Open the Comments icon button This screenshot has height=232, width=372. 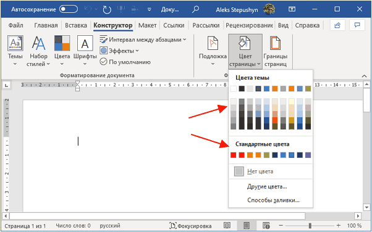coord(357,25)
